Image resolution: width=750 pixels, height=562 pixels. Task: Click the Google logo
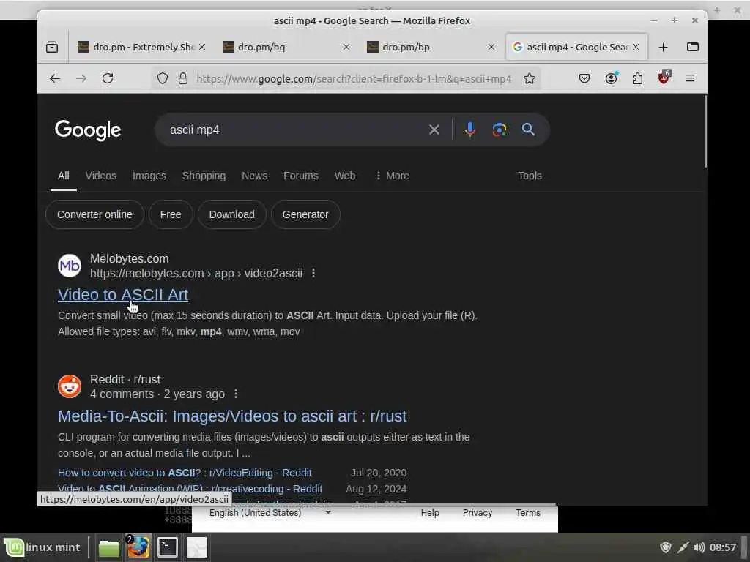click(x=88, y=130)
